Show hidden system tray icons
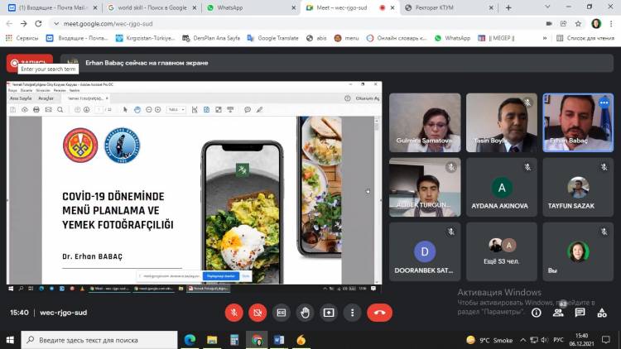The width and height of the screenshot is (621, 349). [523, 340]
